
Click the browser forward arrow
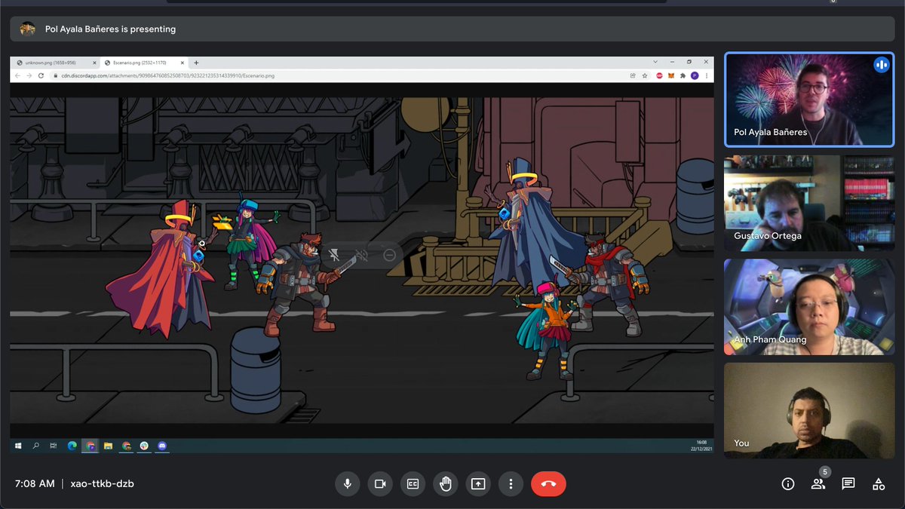[x=29, y=75]
